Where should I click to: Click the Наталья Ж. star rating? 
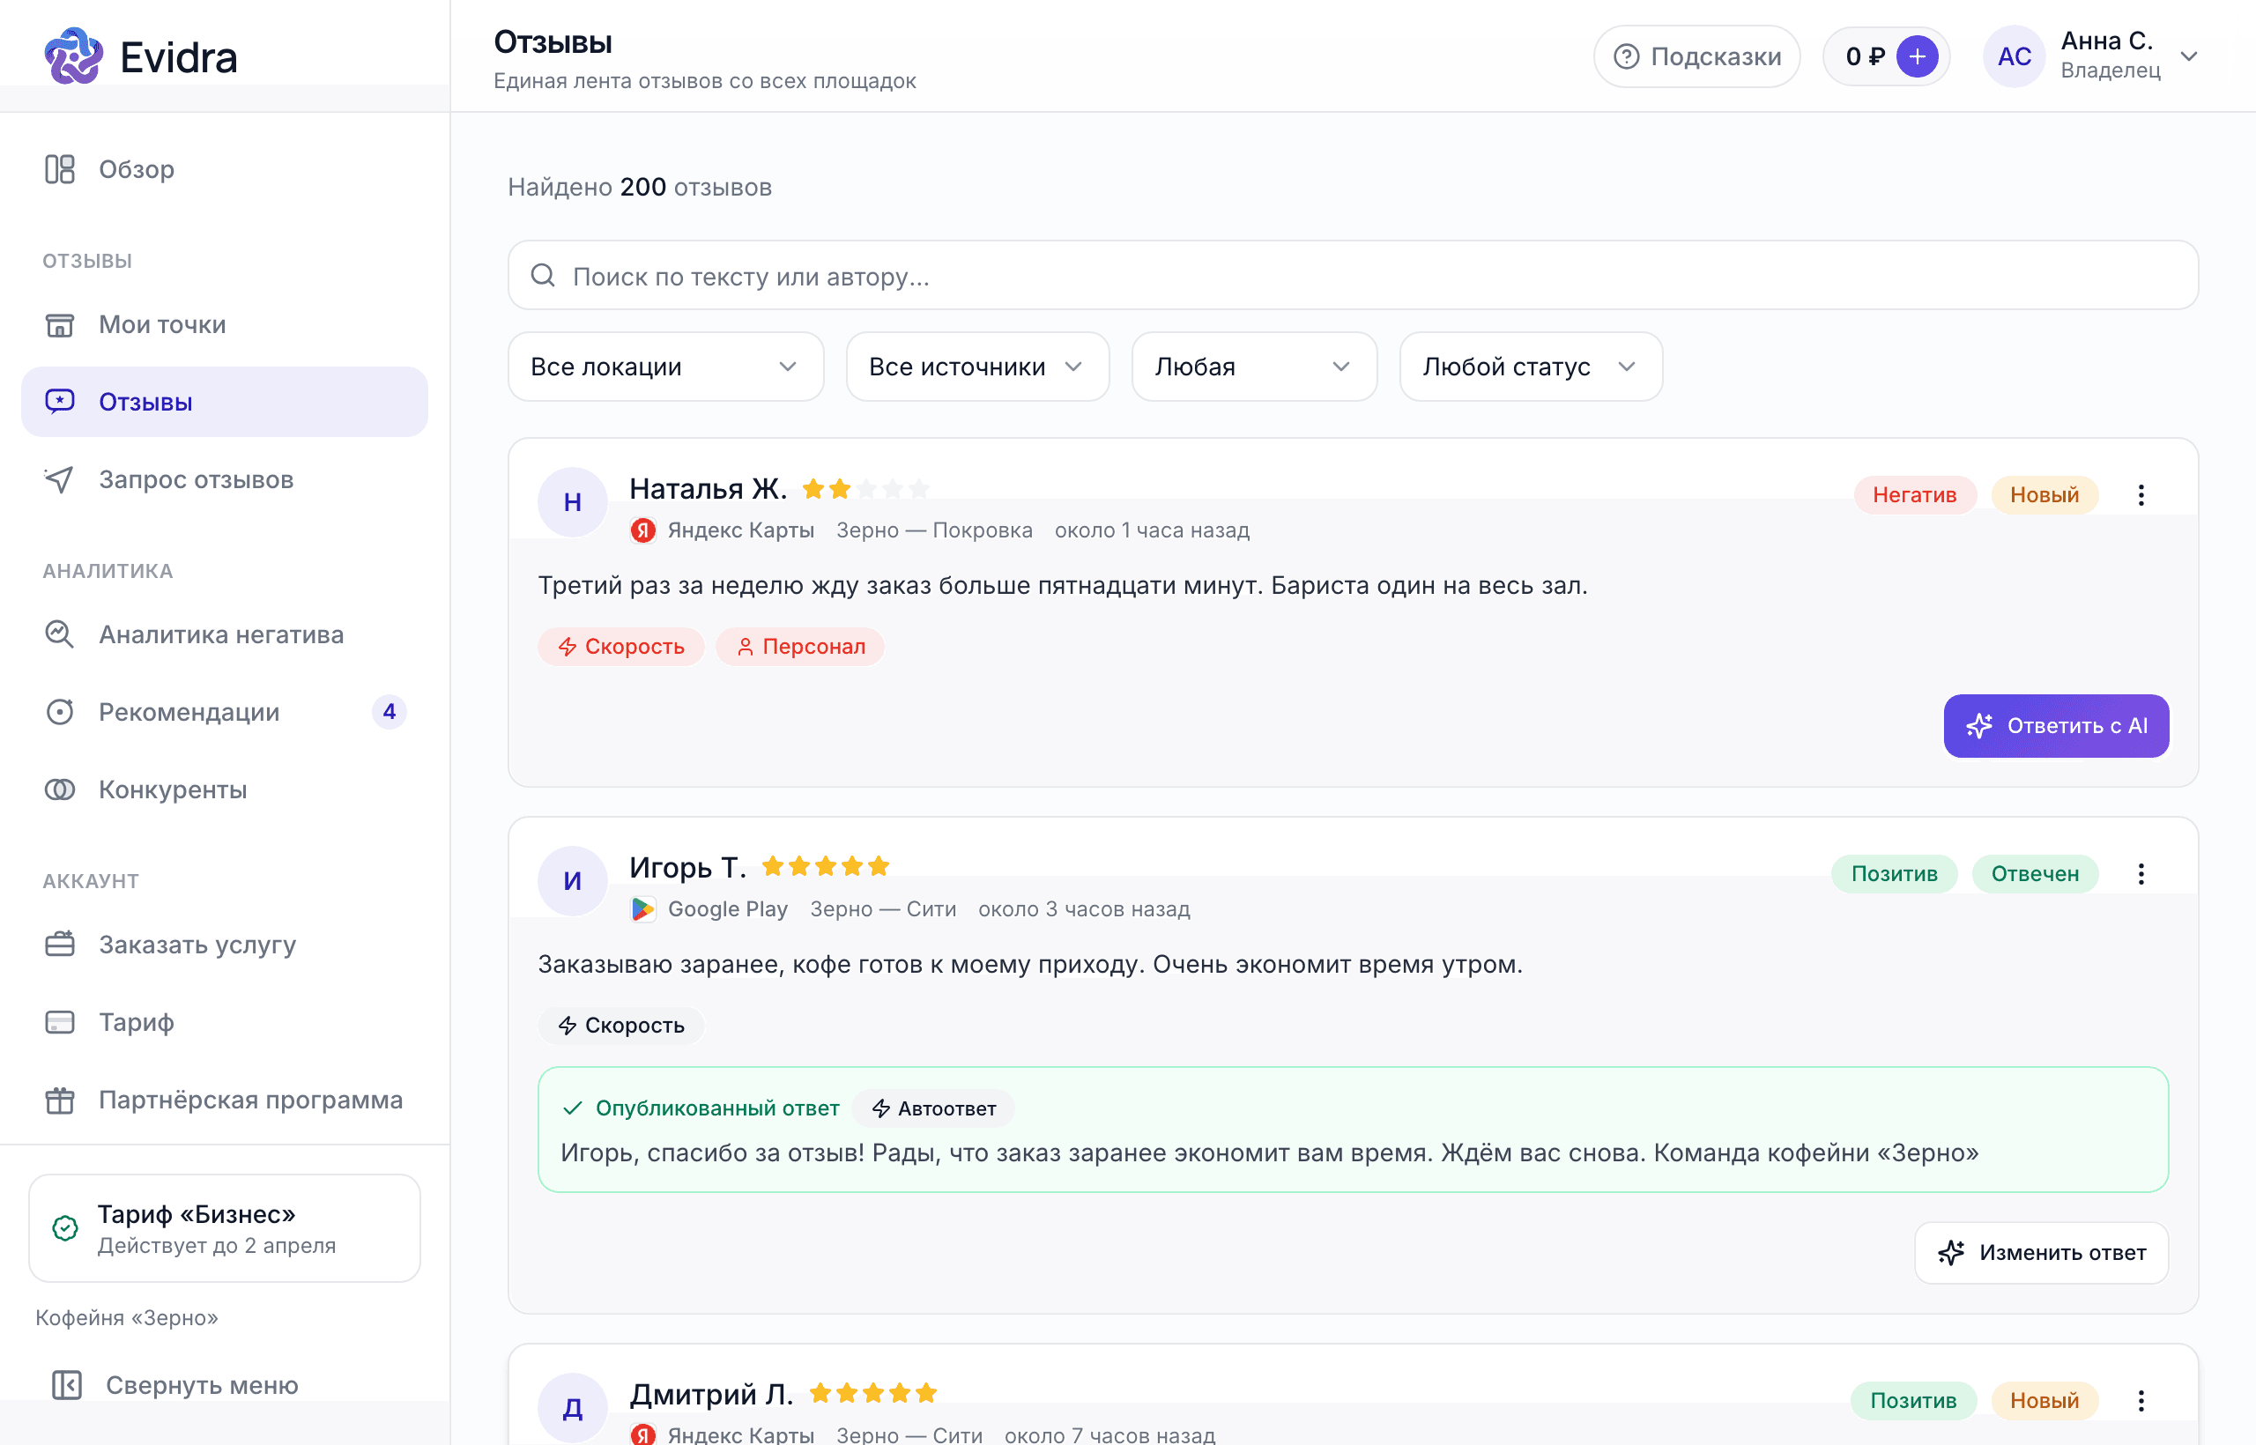pos(865,489)
